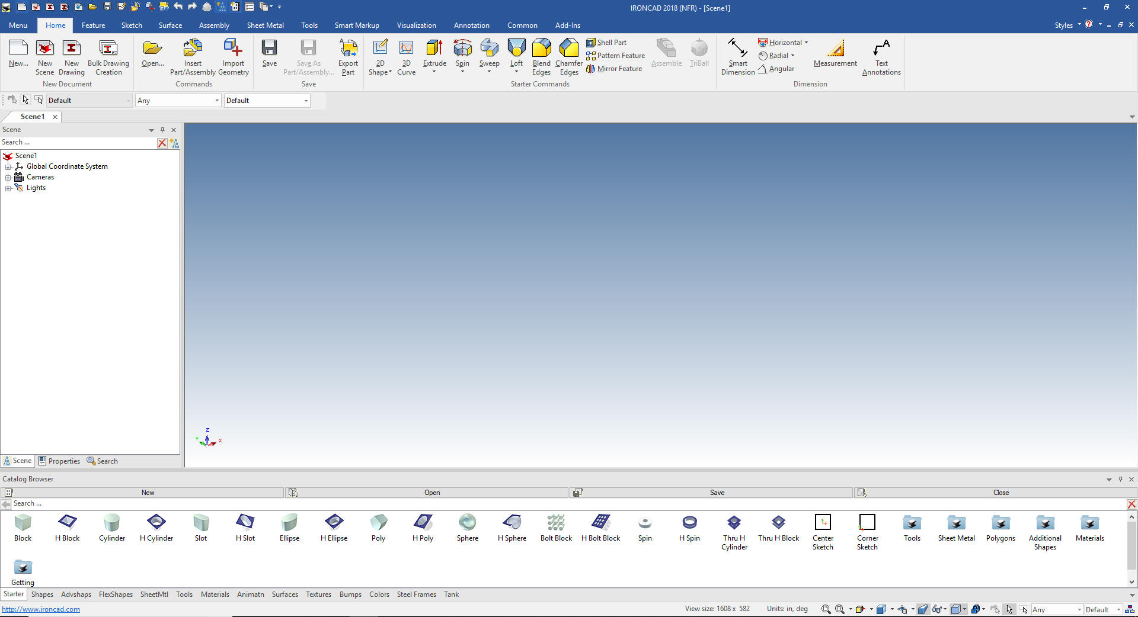Select Blend Edges tool
The width and height of the screenshot is (1138, 617).
(541, 57)
